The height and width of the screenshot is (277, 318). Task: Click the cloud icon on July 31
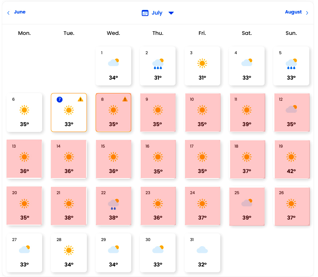[x=202, y=250]
